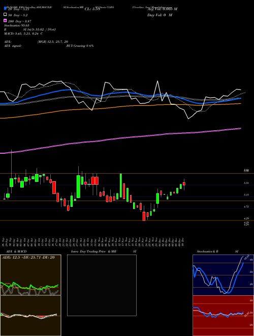Open the red RSI chart panel
254x336 pixels.
tap(223, 316)
